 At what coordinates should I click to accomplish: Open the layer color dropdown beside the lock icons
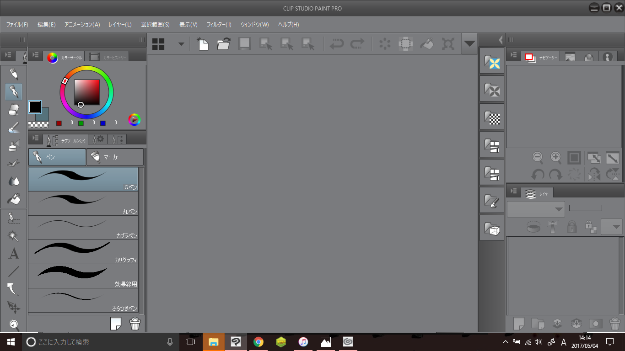click(612, 227)
